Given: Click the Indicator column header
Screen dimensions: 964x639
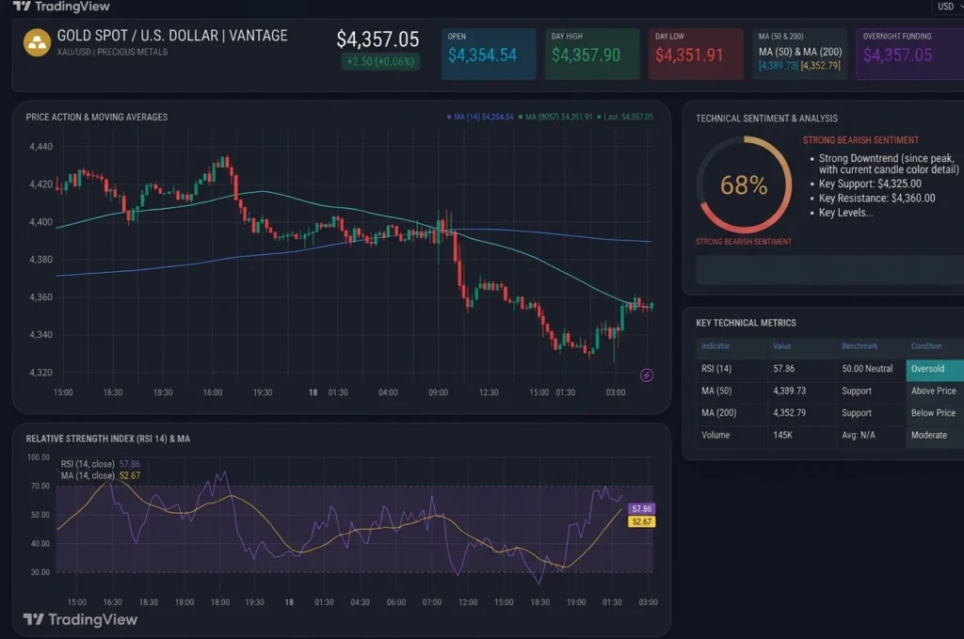Looking at the screenshot, I should pos(715,346).
